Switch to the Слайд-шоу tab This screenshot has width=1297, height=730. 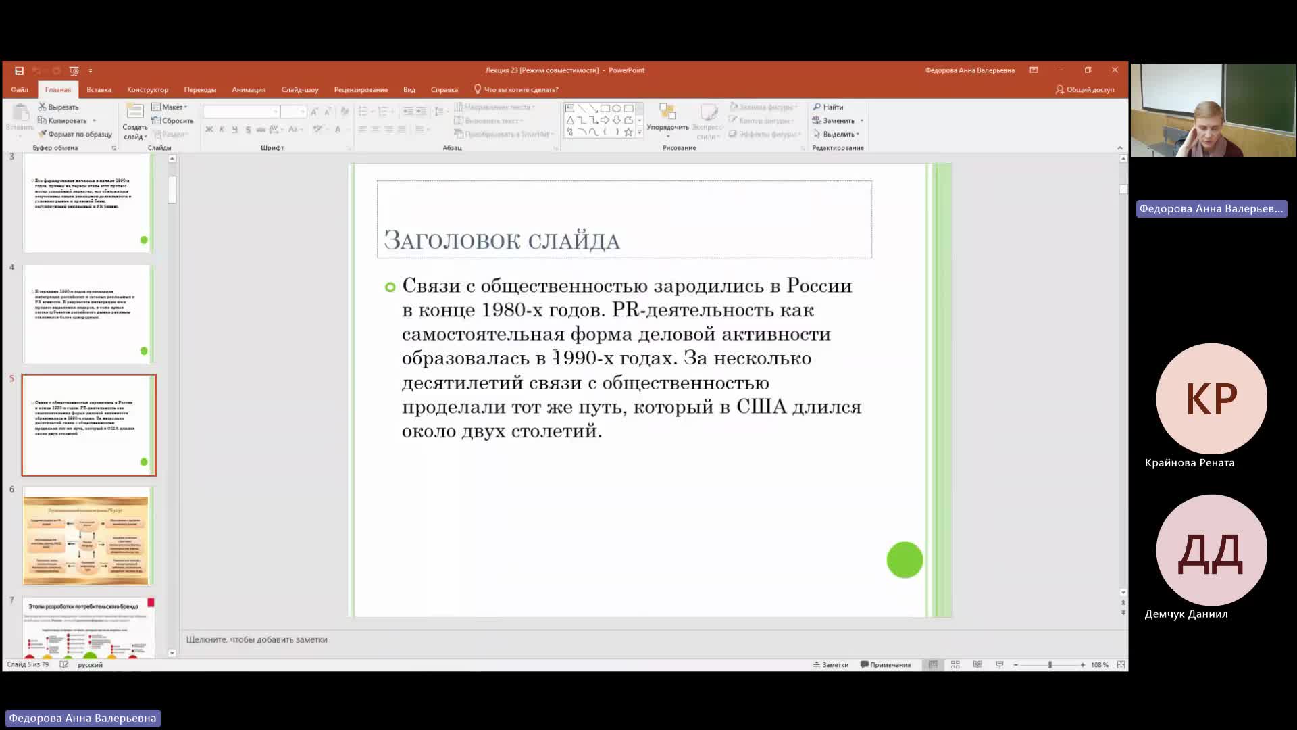coord(300,89)
